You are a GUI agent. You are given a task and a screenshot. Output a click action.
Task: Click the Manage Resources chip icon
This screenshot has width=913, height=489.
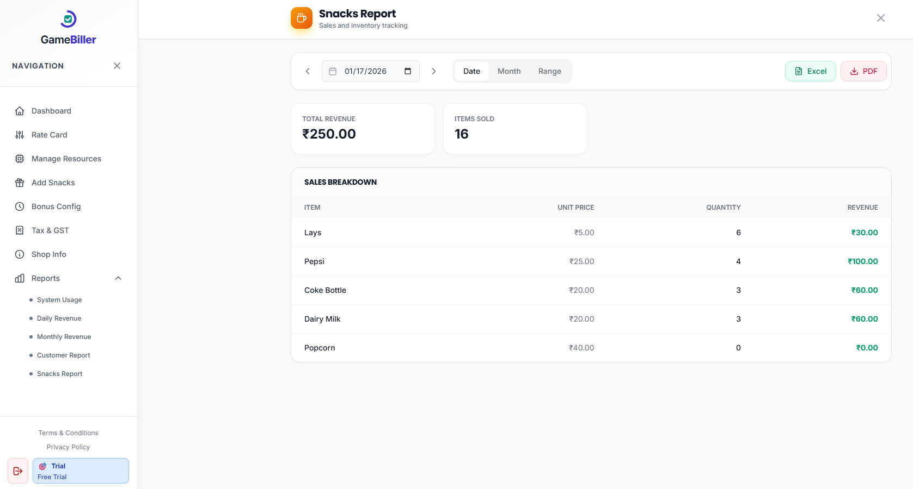pos(20,159)
